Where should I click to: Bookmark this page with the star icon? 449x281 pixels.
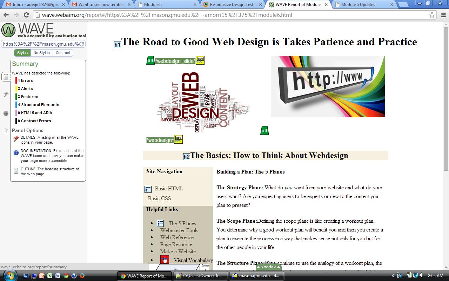click(432, 15)
